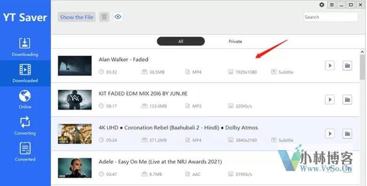Play 4K UHD Coronation Rebel video
The height and width of the screenshot is (186, 367).
coord(330,134)
